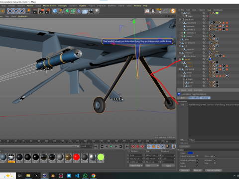This screenshot has width=239, height=179.
Task: Switch the coordinate system icon
Action: pos(28,11)
